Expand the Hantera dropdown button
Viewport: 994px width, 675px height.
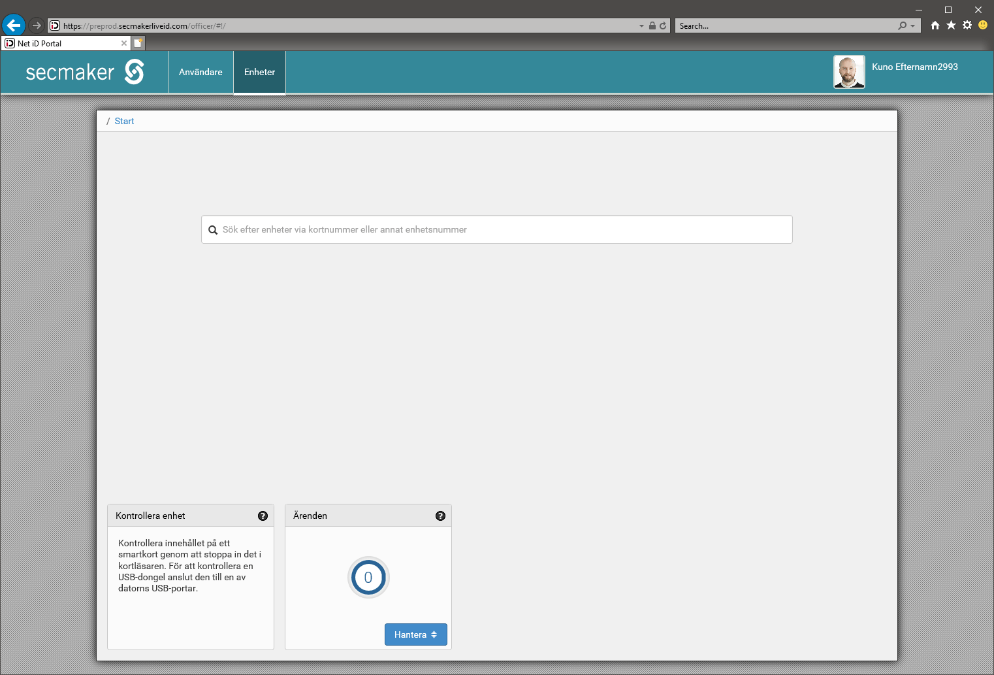click(415, 634)
